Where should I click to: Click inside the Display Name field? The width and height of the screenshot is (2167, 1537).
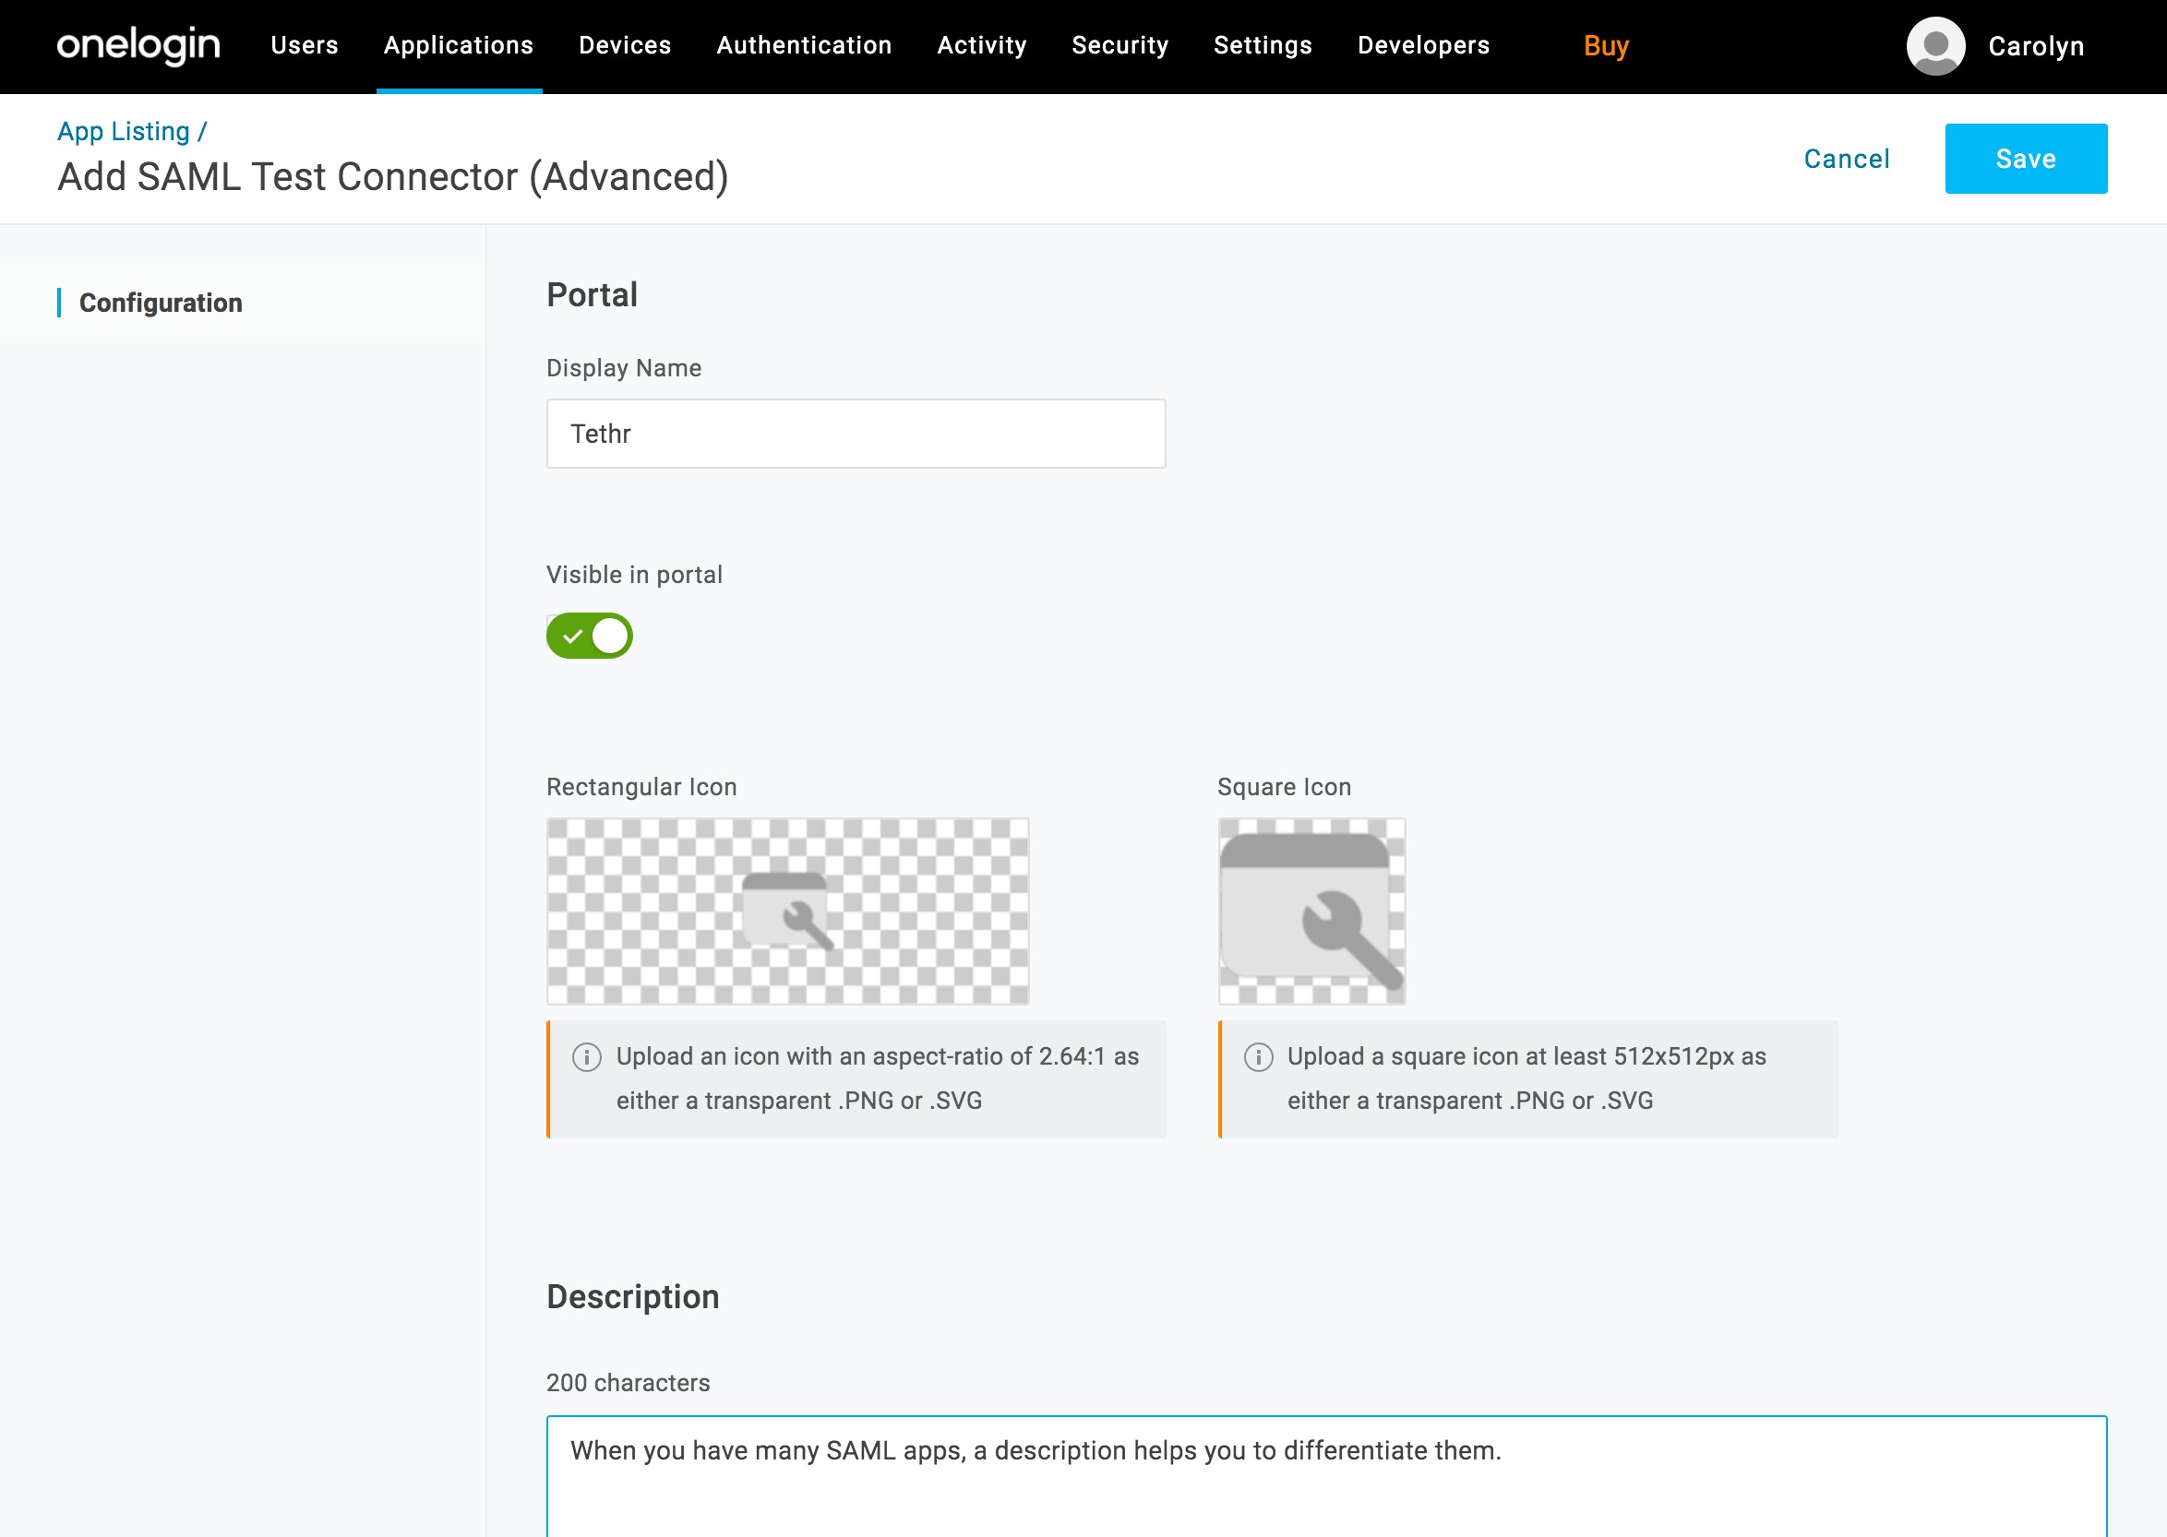pyautogui.click(x=855, y=433)
